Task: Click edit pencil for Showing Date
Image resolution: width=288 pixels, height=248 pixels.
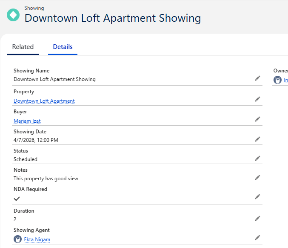Action: pos(257,139)
